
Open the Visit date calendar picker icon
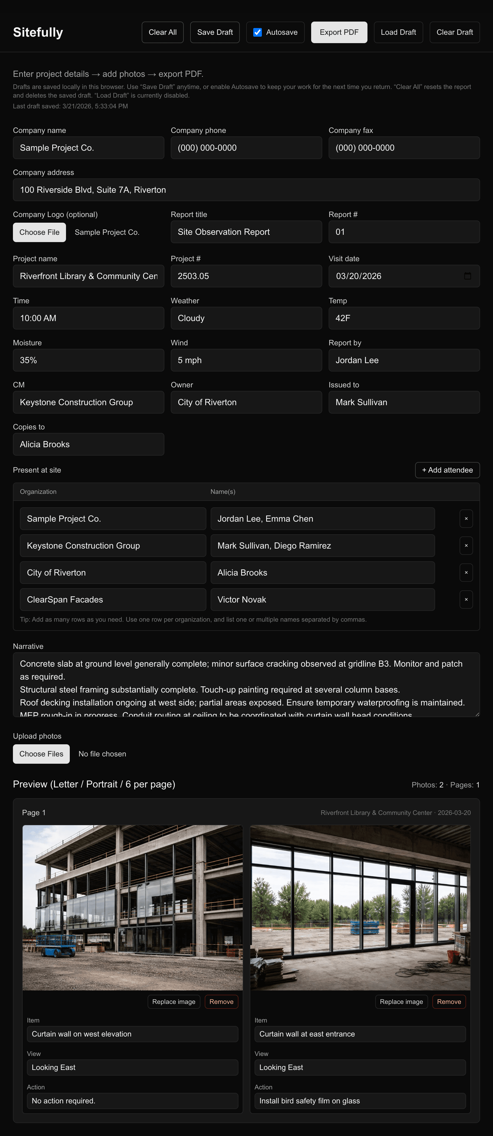[467, 276]
